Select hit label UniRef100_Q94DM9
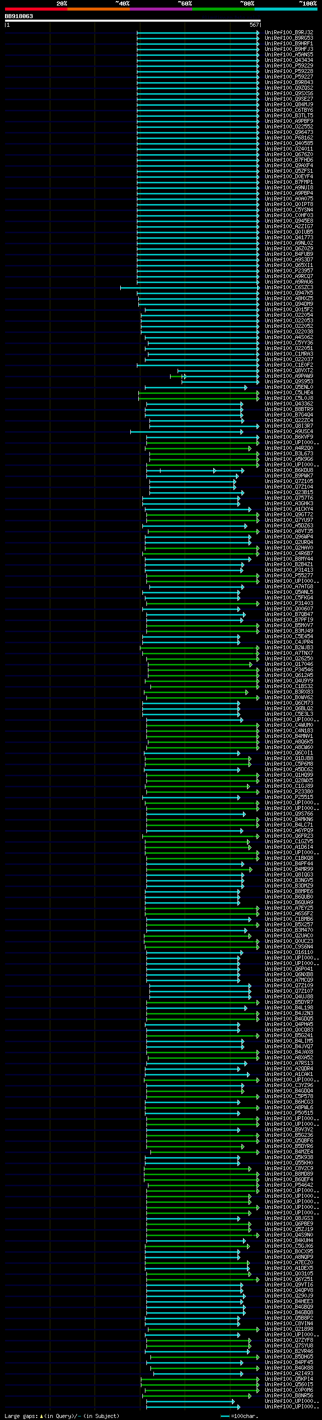The height and width of the screenshot is (1420, 322). tap(289, 304)
